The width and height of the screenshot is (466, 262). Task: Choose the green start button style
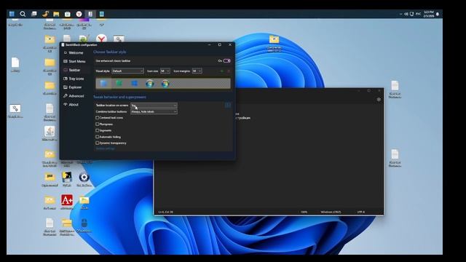119,84
